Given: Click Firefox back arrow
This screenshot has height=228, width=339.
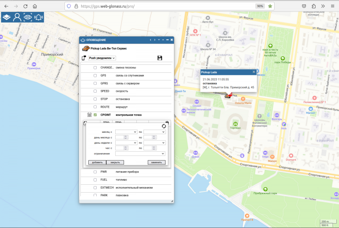Looking at the screenshot, I should 6,6.
